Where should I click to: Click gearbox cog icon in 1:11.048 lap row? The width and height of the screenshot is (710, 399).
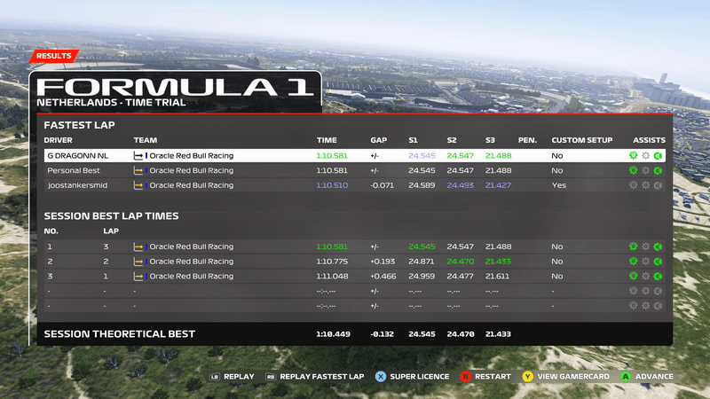click(x=646, y=276)
